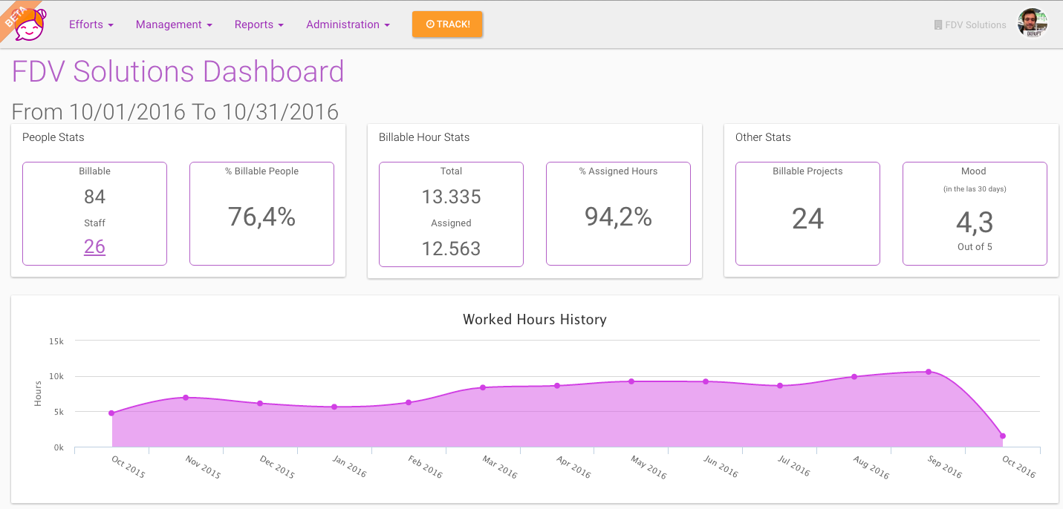Click the Billable people value 84
The height and width of the screenshot is (509, 1063).
94,197
